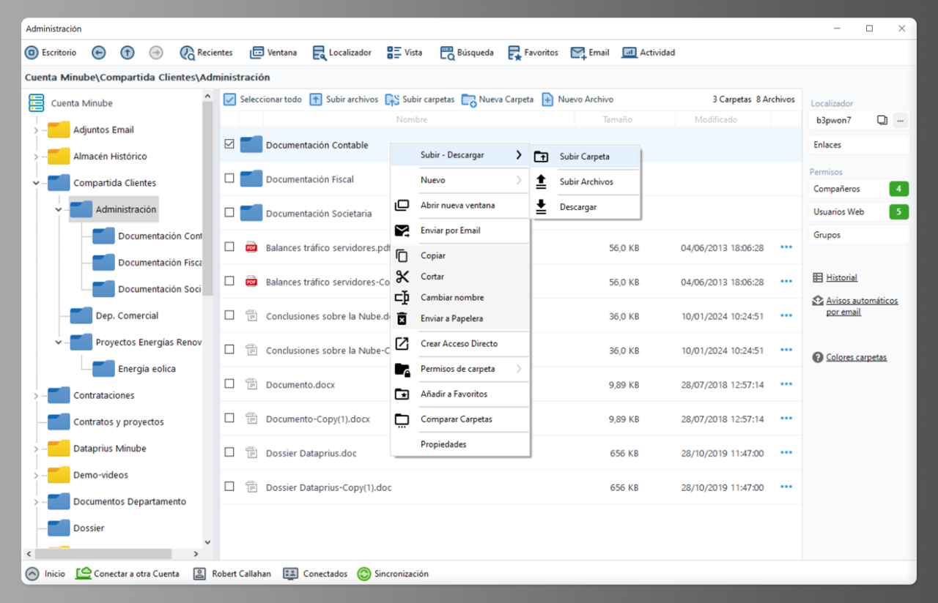Open Permisos de carpeta submenu
The image size is (938, 603).
coord(460,369)
